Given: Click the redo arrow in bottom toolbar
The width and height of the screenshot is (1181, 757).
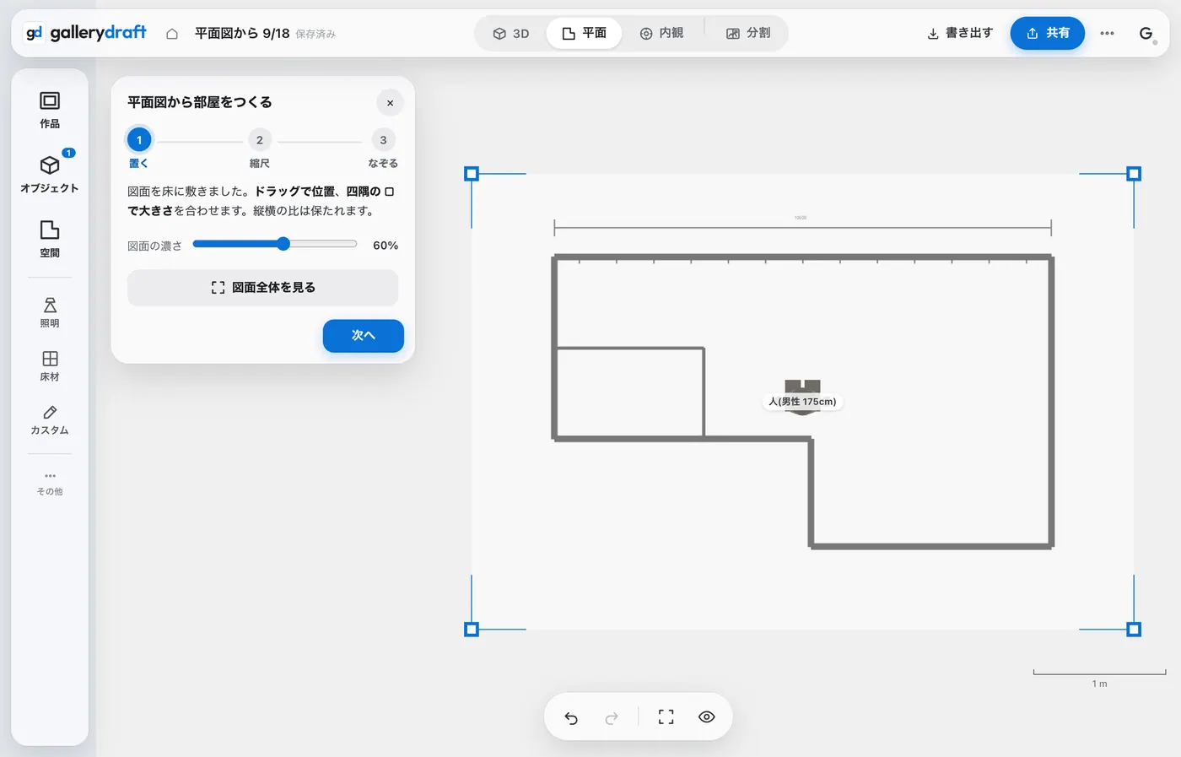Looking at the screenshot, I should [x=612, y=717].
